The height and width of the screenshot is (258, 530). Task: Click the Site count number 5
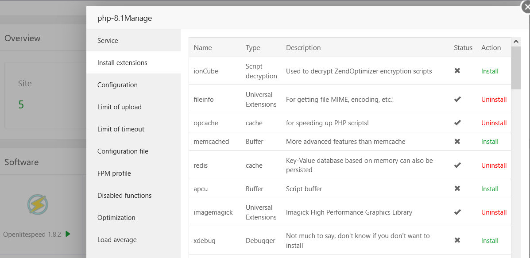pyautogui.click(x=21, y=105)
